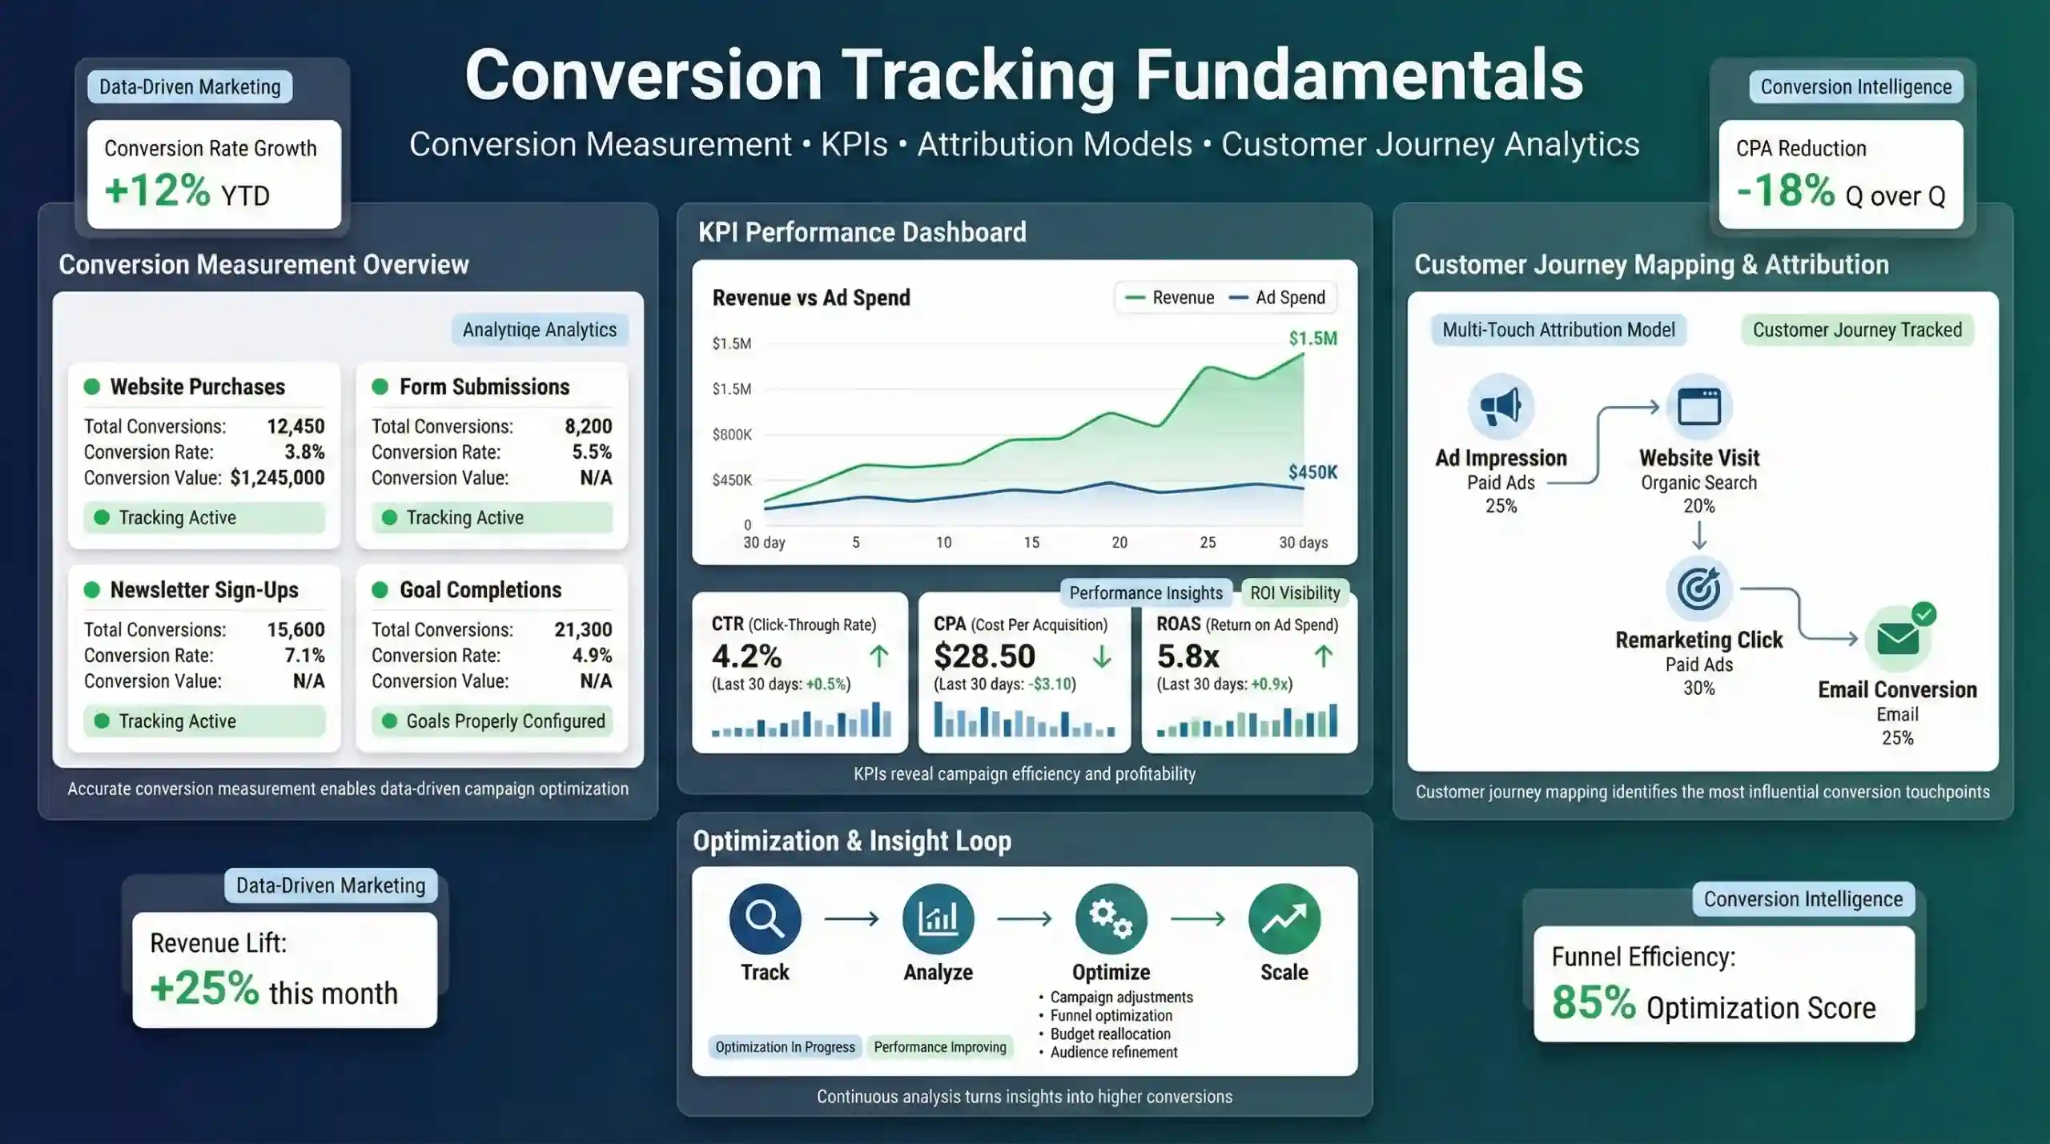Click the CPA downward trend arrow
This screenshot has width=2050, height=1144.
click(1102, 656)
